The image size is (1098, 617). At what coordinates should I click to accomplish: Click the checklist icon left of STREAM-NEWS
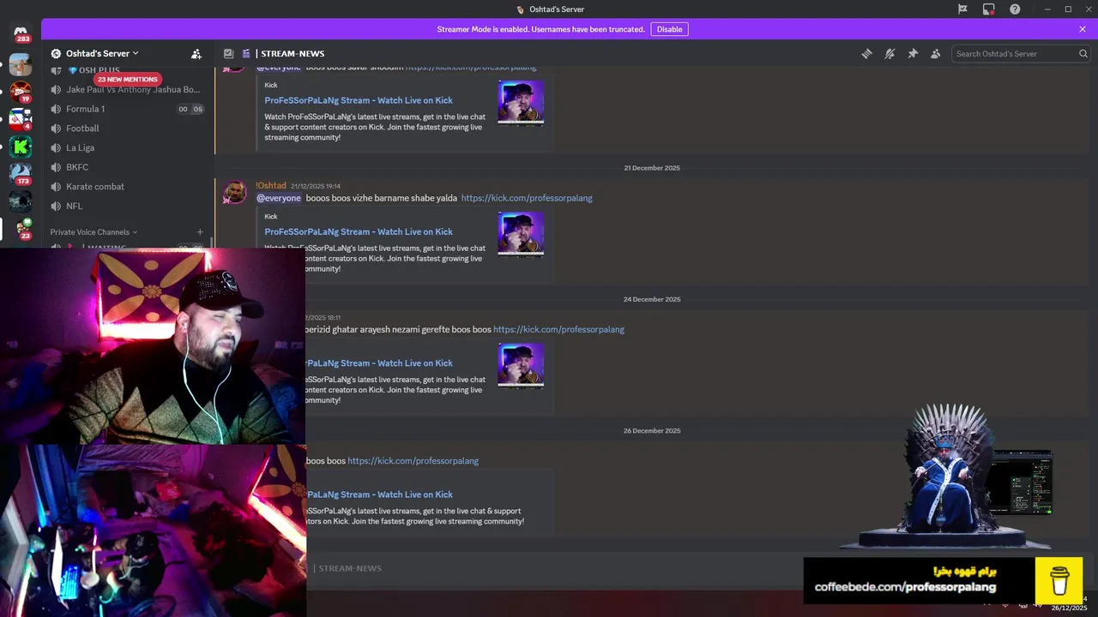coord(228,53)
